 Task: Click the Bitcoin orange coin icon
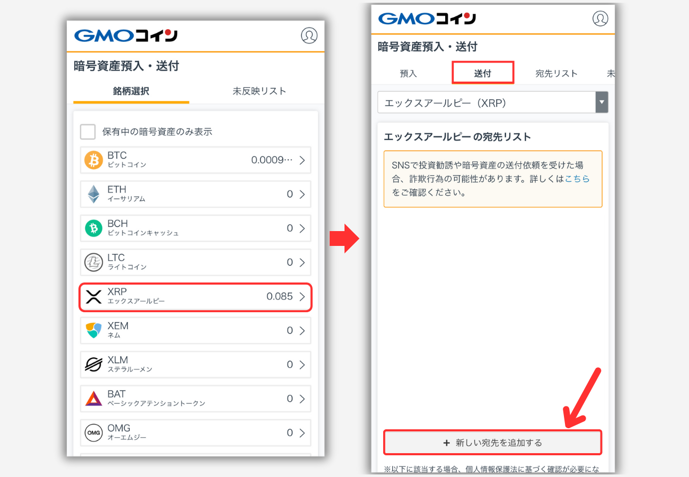point(93,160)
